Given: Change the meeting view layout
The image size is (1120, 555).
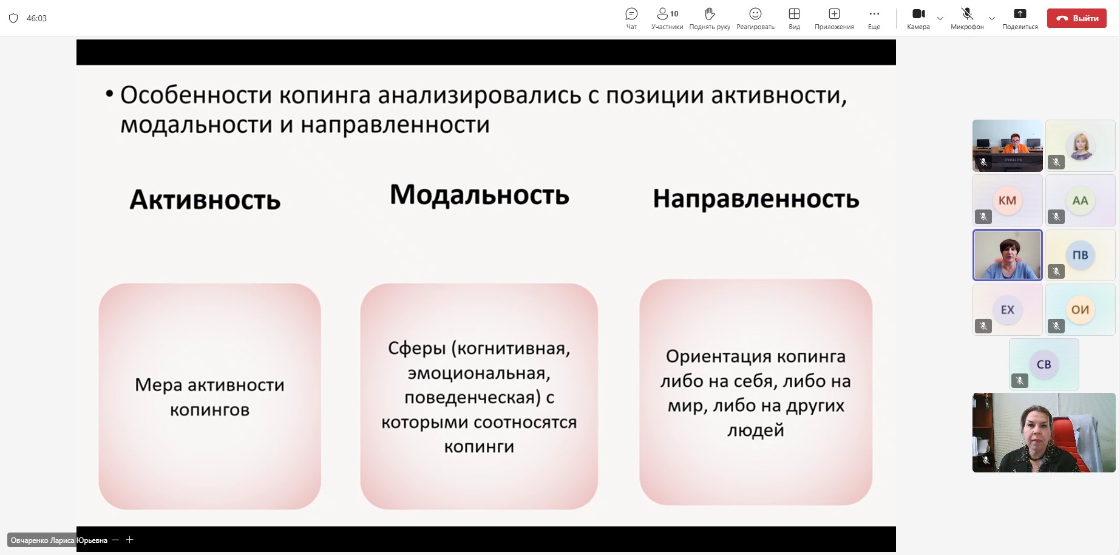Looking at the screenshot, I should 794,18.
